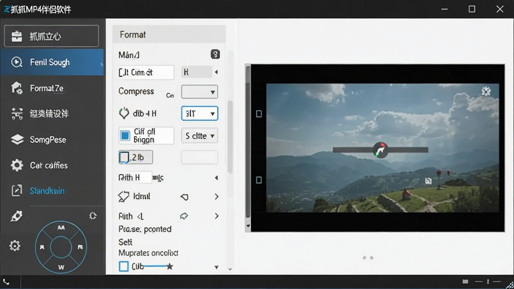Open the gear icon in the video preview corner

coord(486,91)
